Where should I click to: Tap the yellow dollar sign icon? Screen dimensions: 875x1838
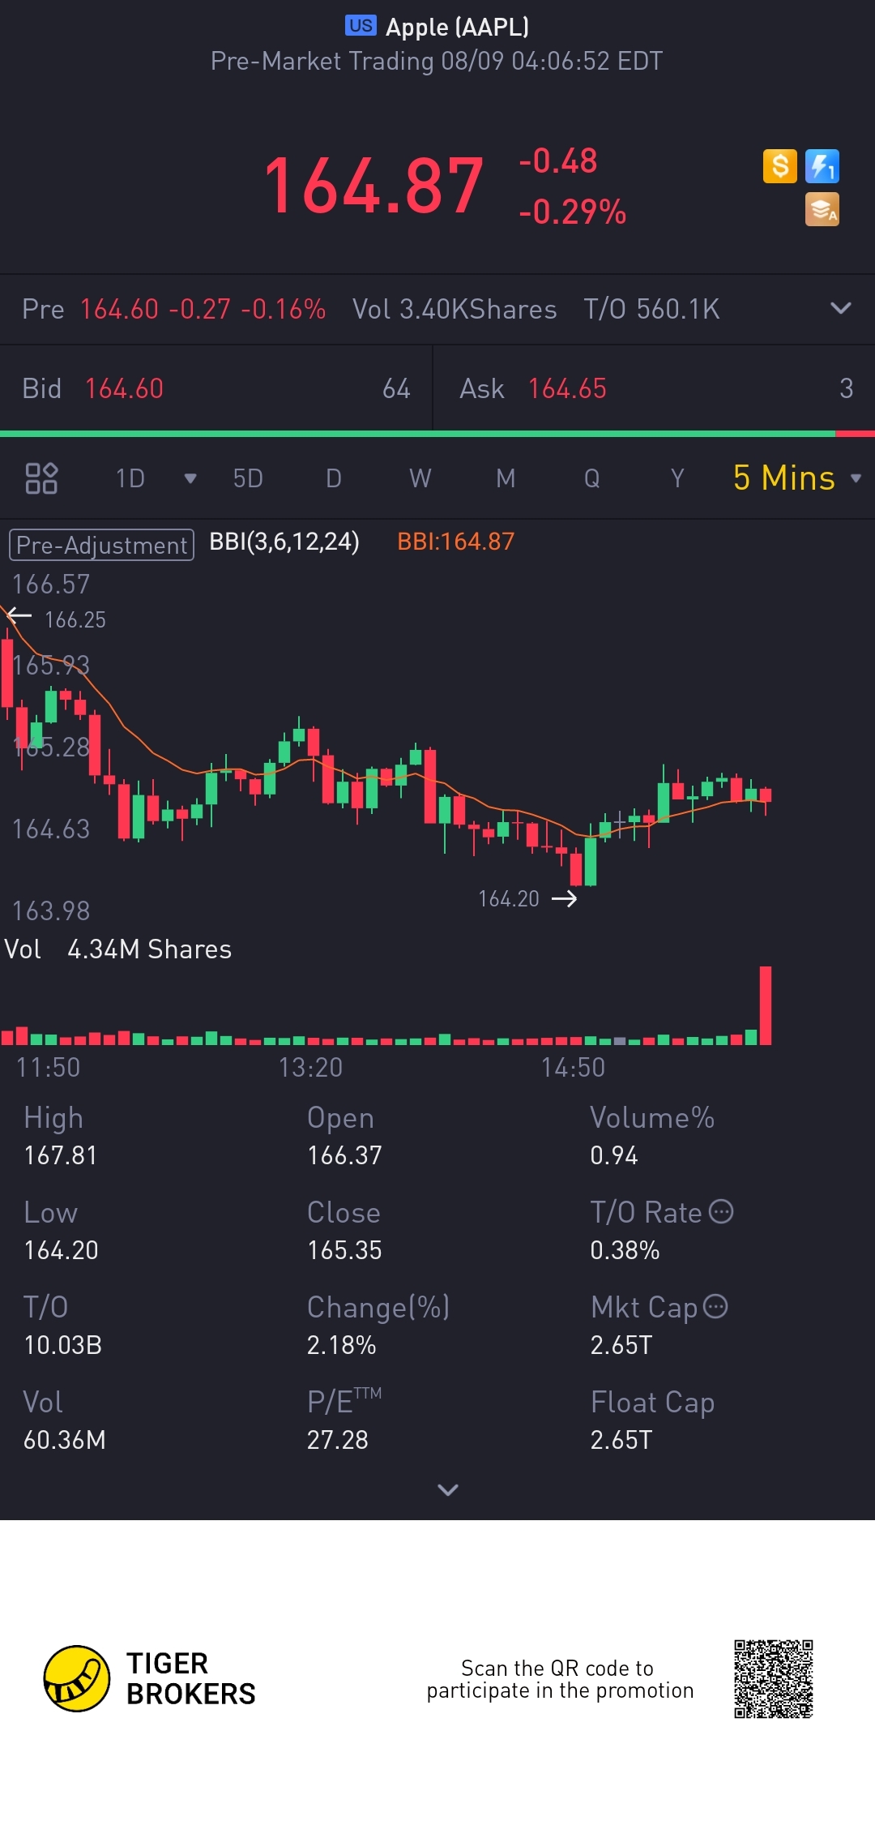(779, 167)
